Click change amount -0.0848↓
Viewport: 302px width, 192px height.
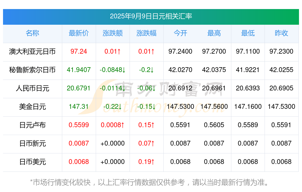[x=112, y=70]
